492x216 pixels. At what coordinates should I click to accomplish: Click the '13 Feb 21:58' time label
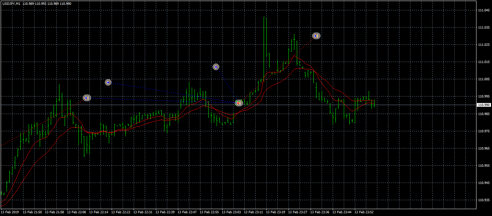click(54, 212)
